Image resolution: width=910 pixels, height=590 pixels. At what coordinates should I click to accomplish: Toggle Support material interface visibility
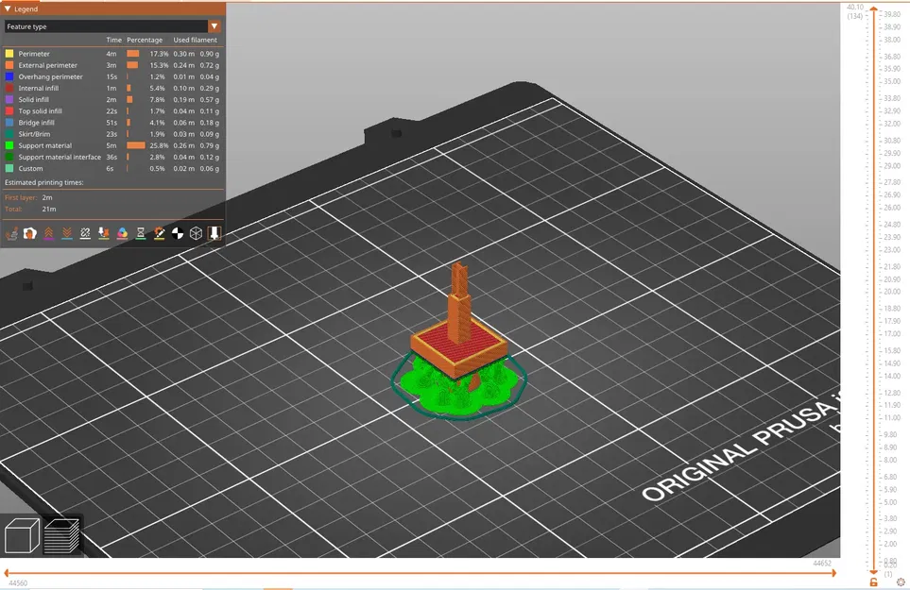(x=112, y=157)
